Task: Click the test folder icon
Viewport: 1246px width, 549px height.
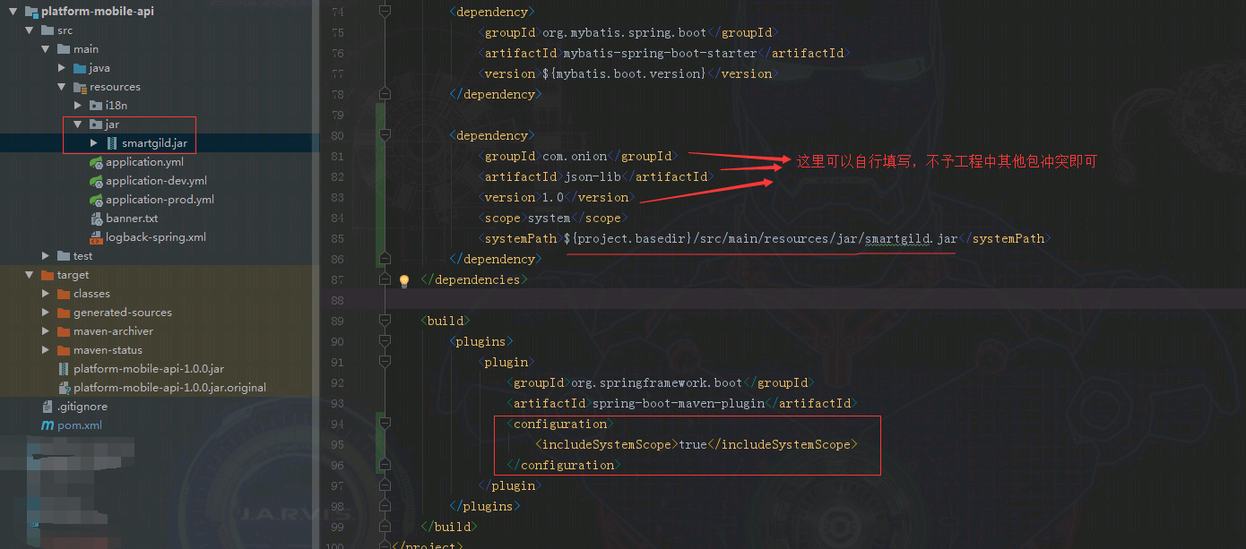Action: coord(64,256)
